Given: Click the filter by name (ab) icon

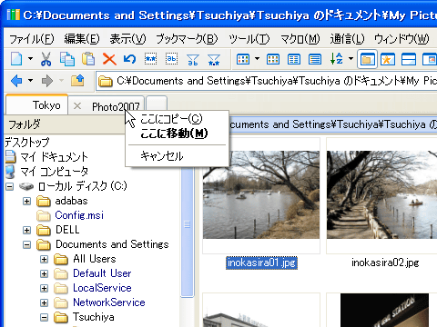Looking at the screenshot, I should (193, 59).
